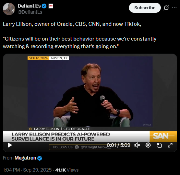
Task: Open the Grok explain icon
Action: (166, 8)
